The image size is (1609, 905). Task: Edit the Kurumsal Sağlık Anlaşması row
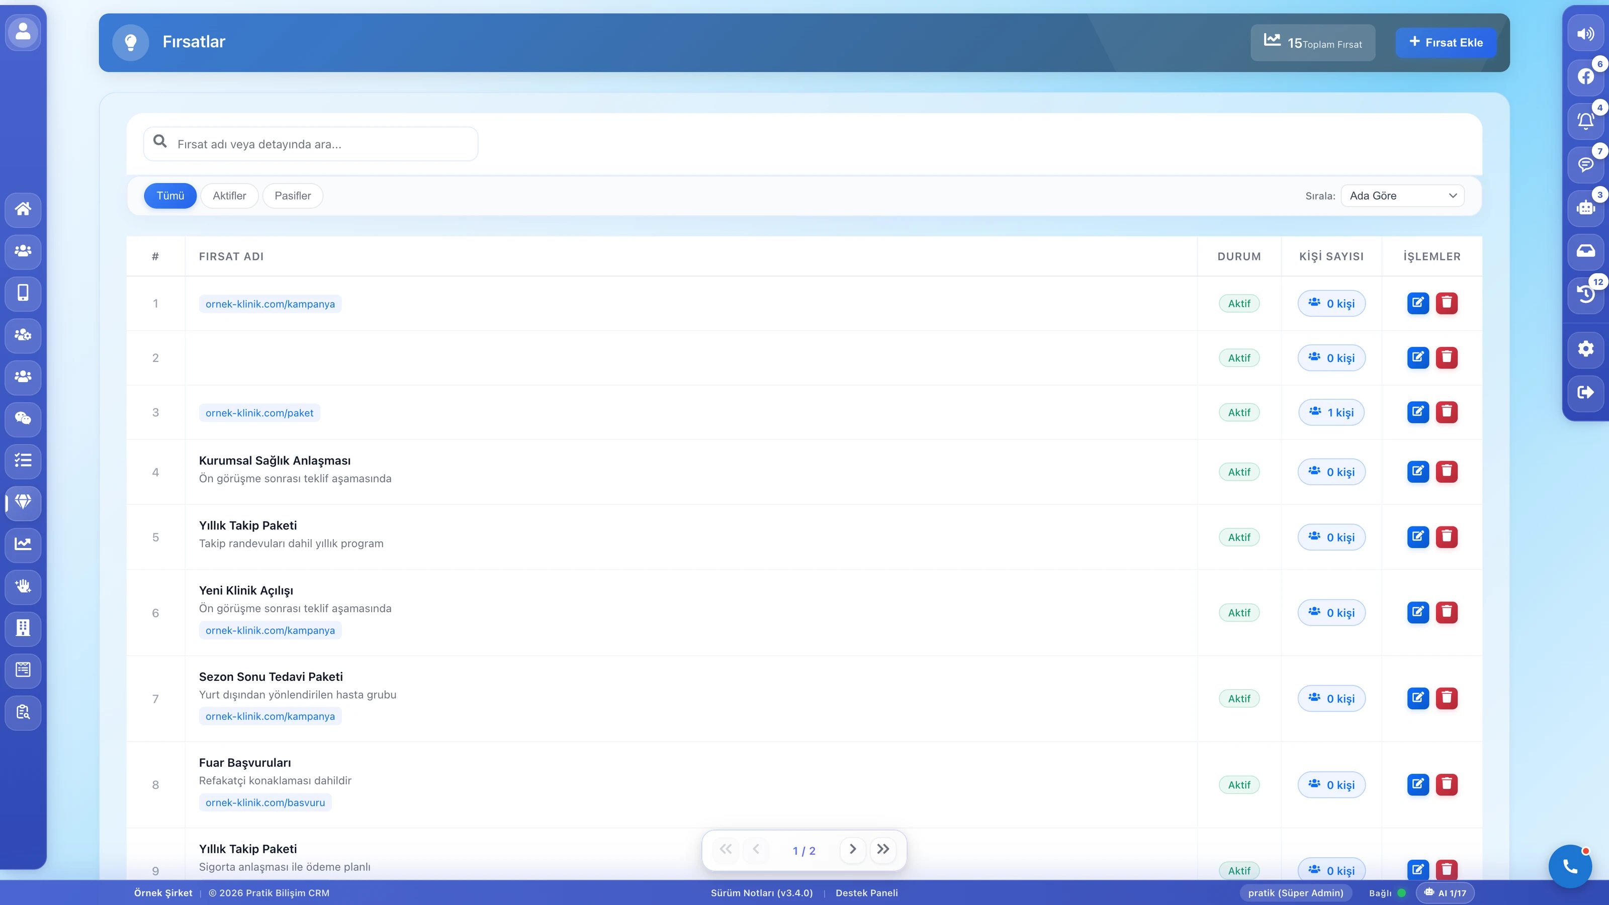click(x=1418, y=472)
